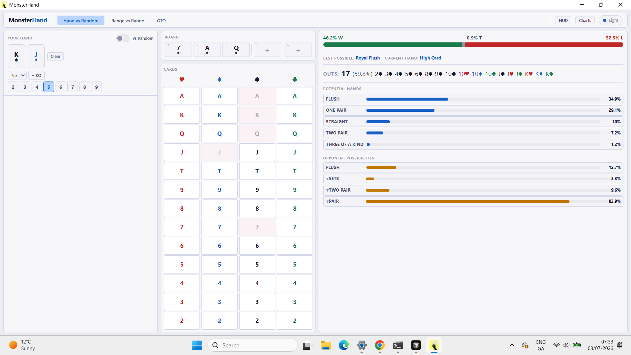Select the clubs suit icon column header
The width and height of the screenshot is (631, 355).
click(295, 80)
